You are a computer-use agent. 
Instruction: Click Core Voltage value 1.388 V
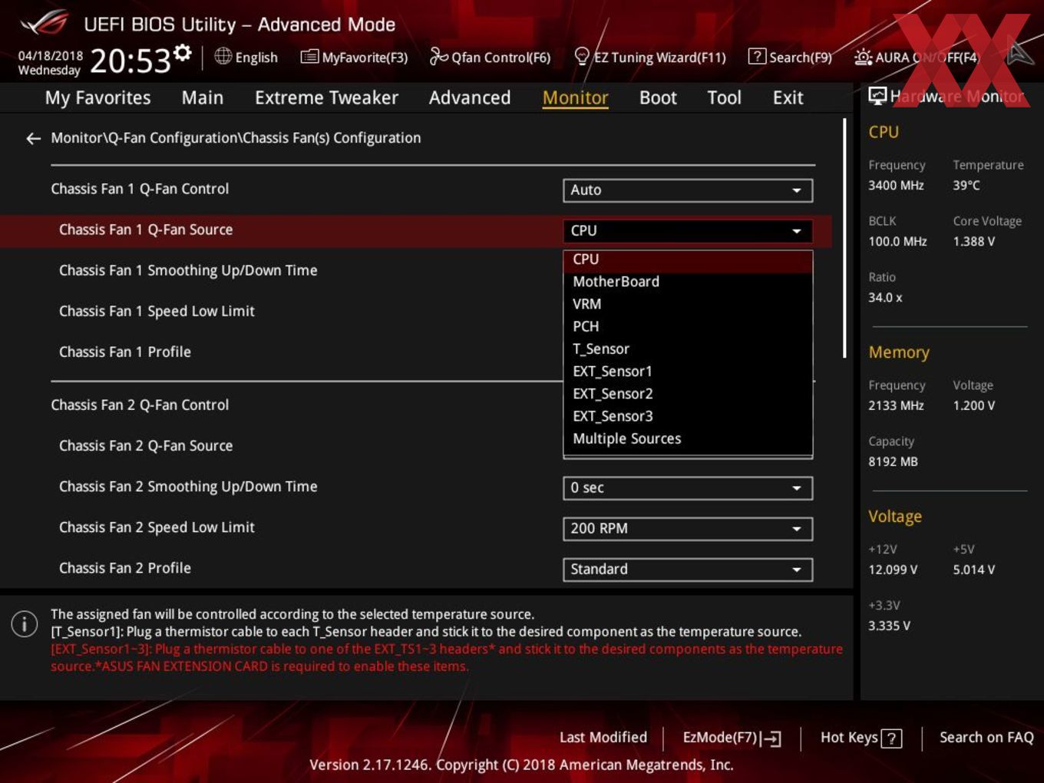coord(974,242)
